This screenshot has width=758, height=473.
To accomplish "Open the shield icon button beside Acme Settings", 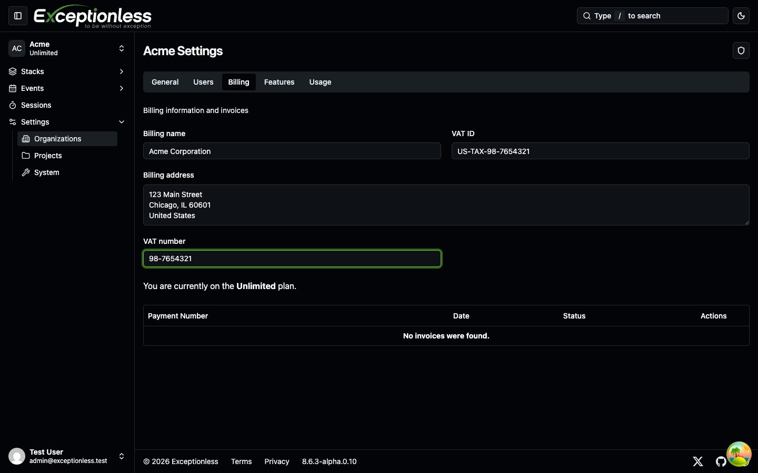I will pyautogui.click(x=741, y=50).
